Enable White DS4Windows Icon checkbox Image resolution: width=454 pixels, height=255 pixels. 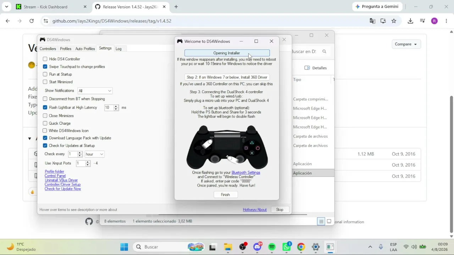(45, 131)
